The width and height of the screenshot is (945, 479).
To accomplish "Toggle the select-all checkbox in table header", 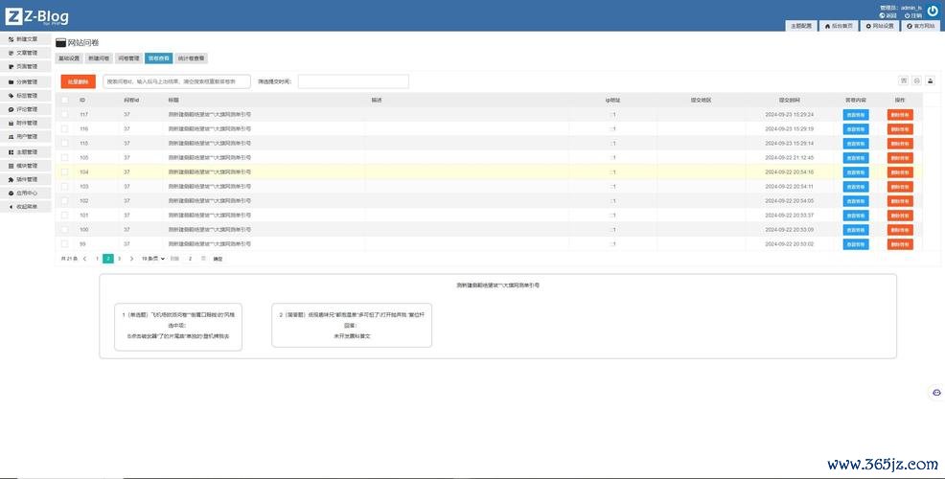I will click(x=64, y=100).
